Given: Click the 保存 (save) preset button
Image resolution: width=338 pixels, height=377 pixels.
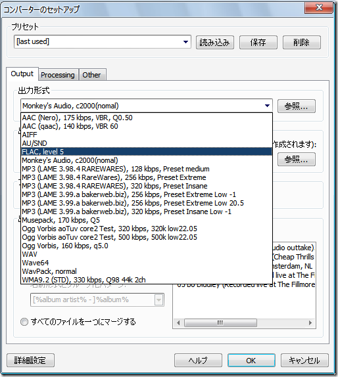Looking at the screenshot, I should (258, 43).
